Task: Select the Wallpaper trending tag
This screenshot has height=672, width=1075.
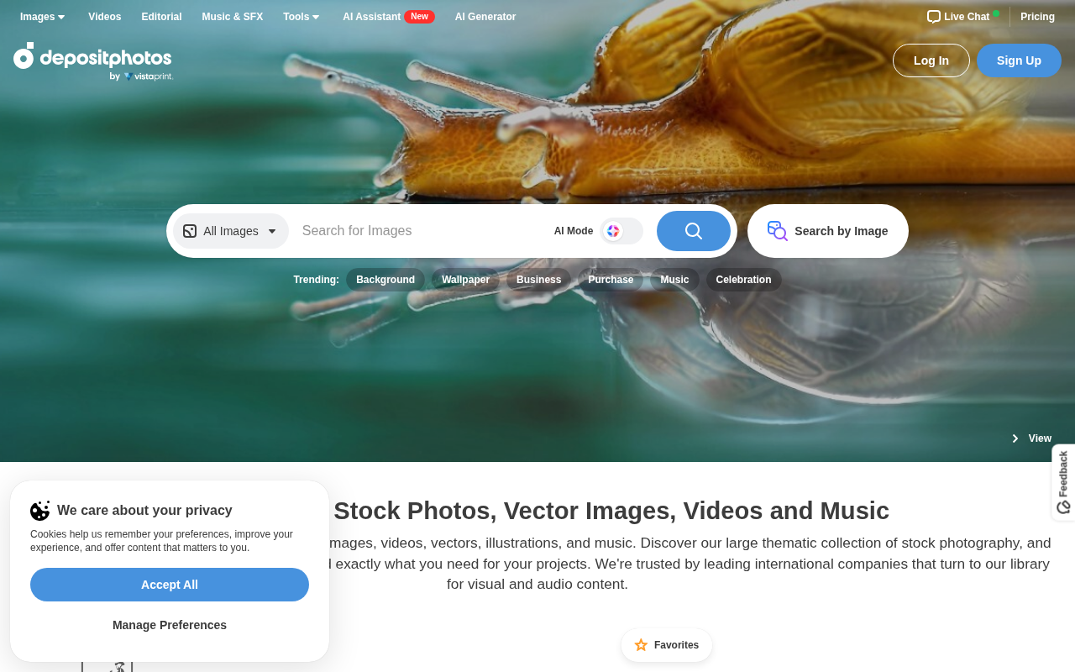Action: tap(465, 280)
